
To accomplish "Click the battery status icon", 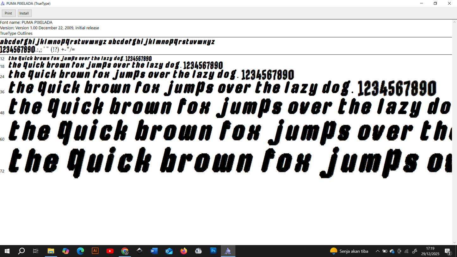I will 385,251.
